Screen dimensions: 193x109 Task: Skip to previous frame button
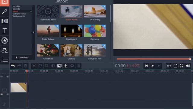pos(146,66)
